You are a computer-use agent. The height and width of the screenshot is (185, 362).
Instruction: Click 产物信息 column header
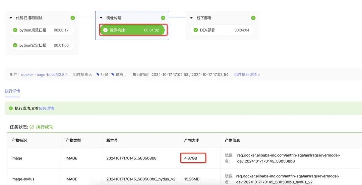pyautogui.click(x=232, y=140)
